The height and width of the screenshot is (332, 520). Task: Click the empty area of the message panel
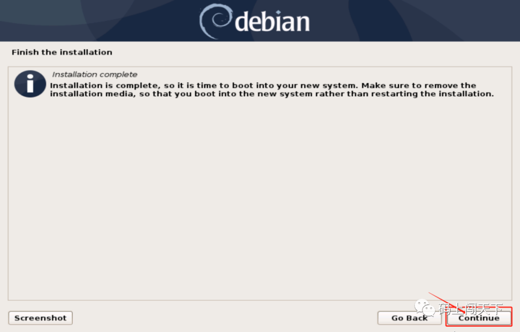coord(260,198)
